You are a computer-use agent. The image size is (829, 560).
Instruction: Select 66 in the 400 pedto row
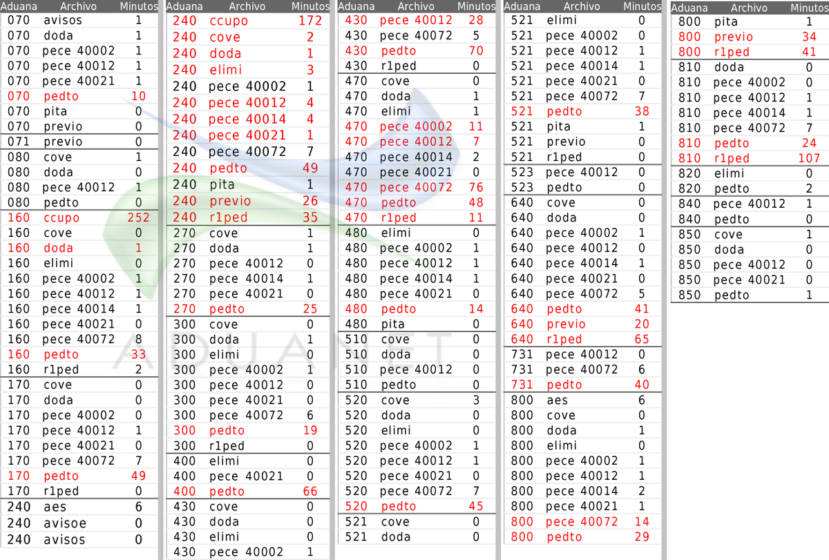click(309, 492)
